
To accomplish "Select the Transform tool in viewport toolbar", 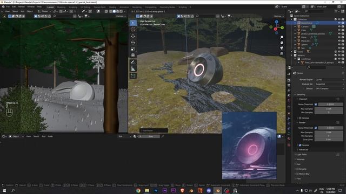I will pos(133,55).
